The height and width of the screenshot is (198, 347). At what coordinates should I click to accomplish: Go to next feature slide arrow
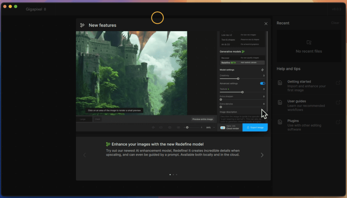pyautogui.click(x=262, y=155)
